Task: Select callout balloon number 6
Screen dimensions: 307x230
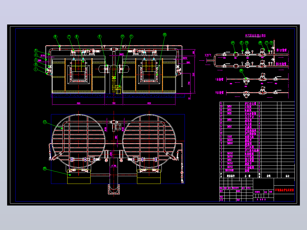Action: pos(56,37)
